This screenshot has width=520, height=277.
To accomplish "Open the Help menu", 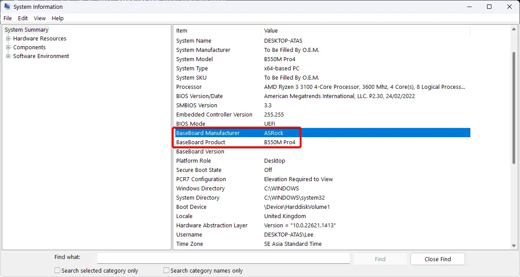I will (58, 18).
